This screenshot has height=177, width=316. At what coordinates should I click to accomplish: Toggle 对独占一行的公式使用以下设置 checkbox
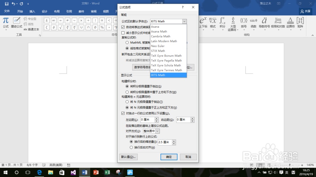click(123, 113)
